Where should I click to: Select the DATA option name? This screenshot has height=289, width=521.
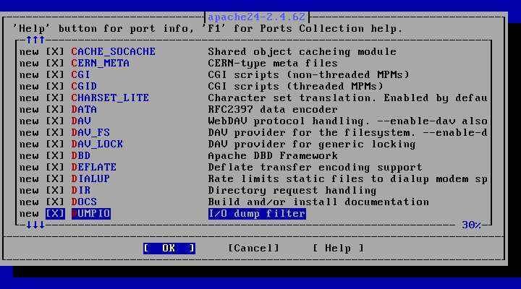[84, 110]
